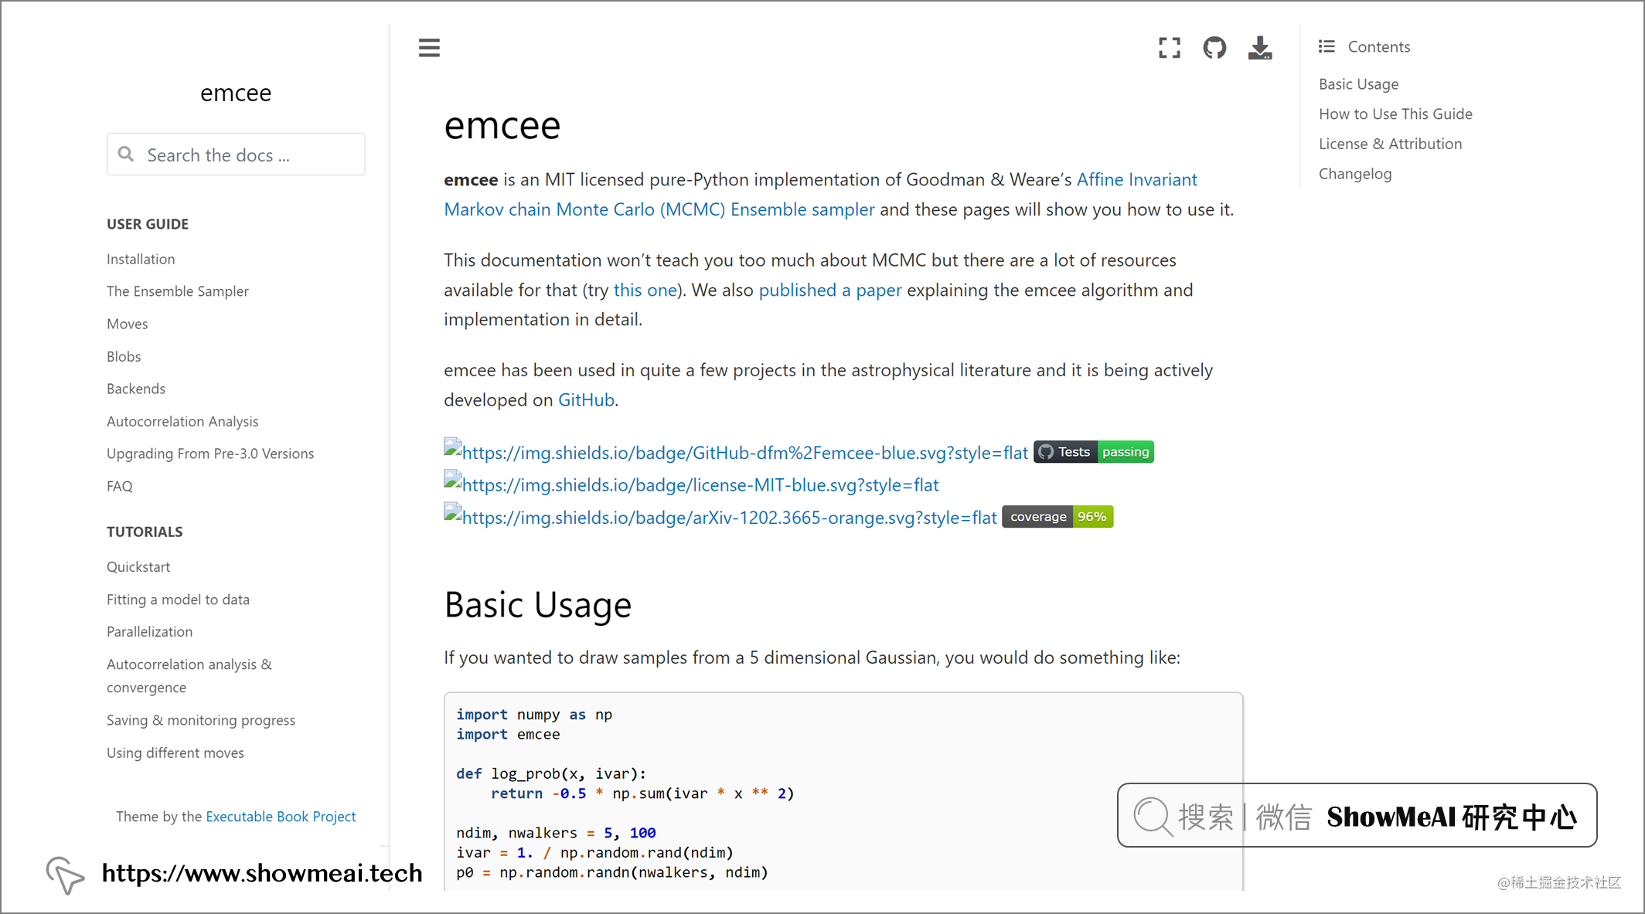Screen dimensions: 1645x914
Task: Jump to License & Attribution section
Action: [x=1390, y=144]
